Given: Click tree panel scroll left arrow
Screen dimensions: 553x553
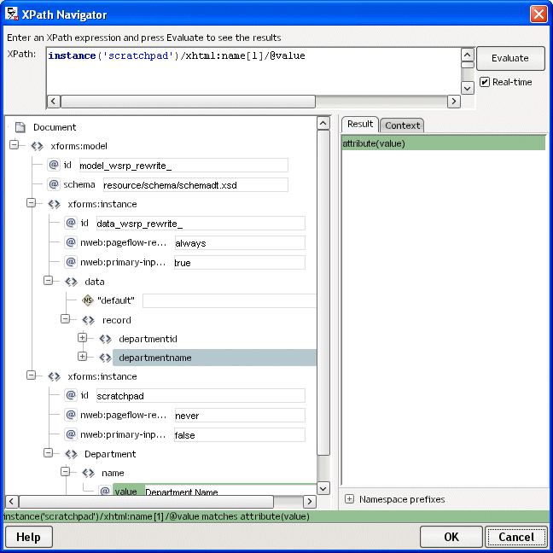Looking at the screenshot, I should [12, 502].
